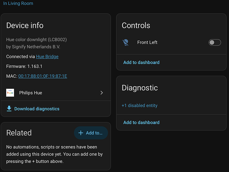Open the In Living Room area link
The width and height of the screenshot is (229, 172).
(x=18, y=3)
